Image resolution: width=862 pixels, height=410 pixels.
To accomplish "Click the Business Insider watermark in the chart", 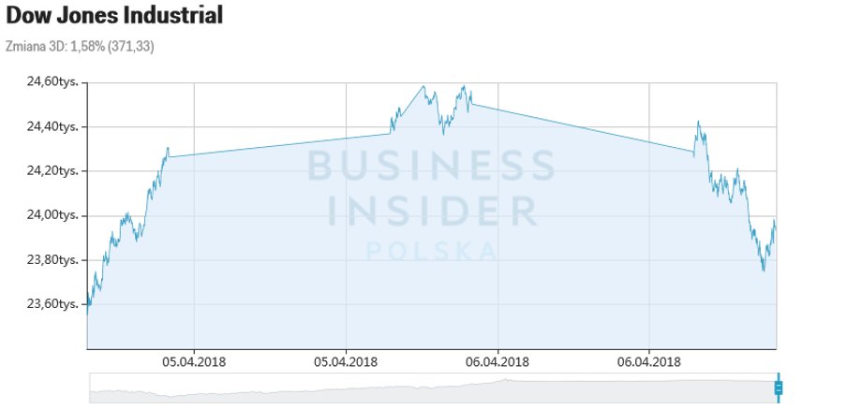I will pos(432,188).
